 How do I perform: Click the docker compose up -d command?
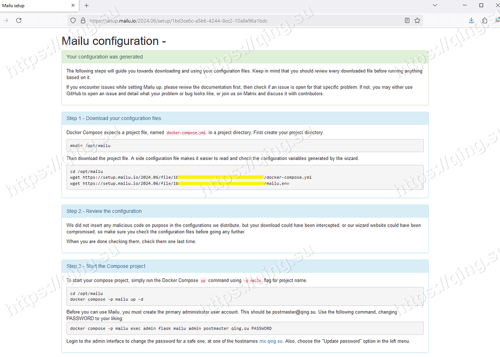coord(106,300)
